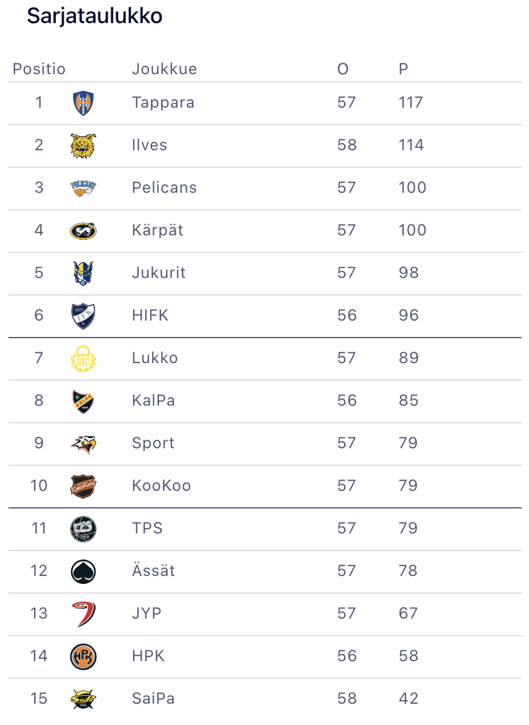The image size is (529, 725).
Task: Click the KalPa team logo
Action: pyautogui.click(x=83, y=401)
